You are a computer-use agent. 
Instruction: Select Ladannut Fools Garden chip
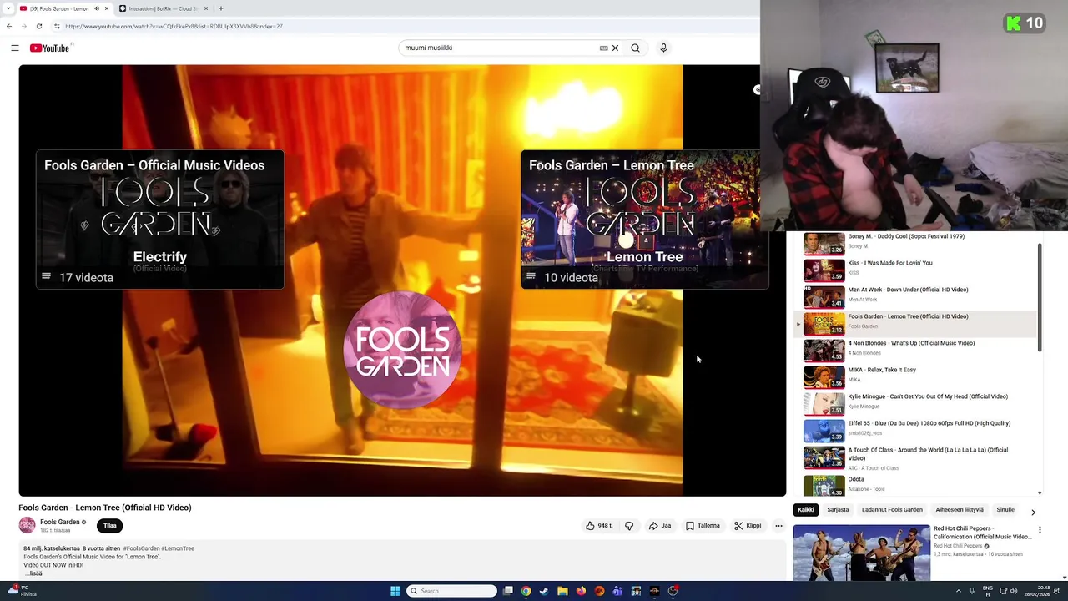892,510
